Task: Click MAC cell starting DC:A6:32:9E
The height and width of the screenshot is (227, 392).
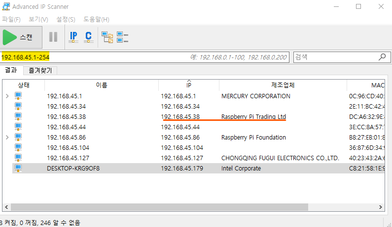Action: click(x=367, y=116)
